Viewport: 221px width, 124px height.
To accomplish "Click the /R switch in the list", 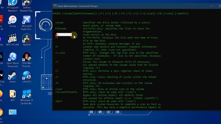I will 57,47.
